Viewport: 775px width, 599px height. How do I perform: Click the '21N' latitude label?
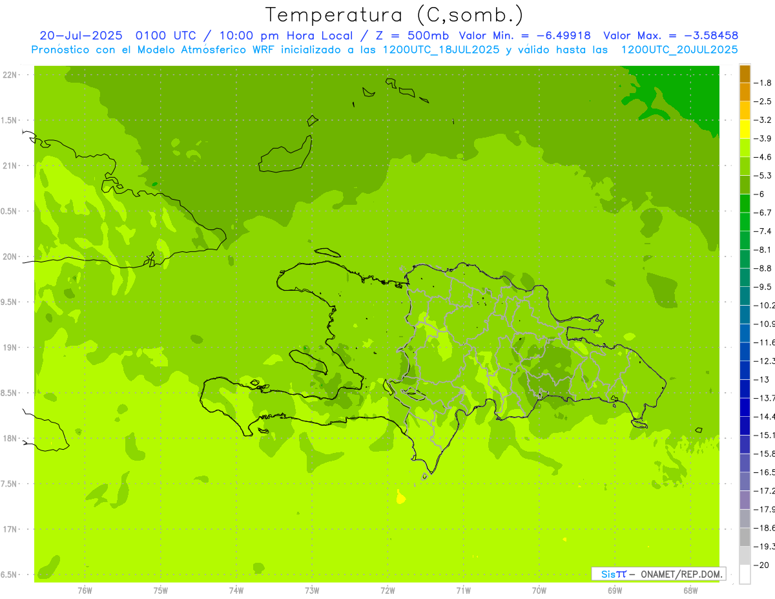point(9,165)
